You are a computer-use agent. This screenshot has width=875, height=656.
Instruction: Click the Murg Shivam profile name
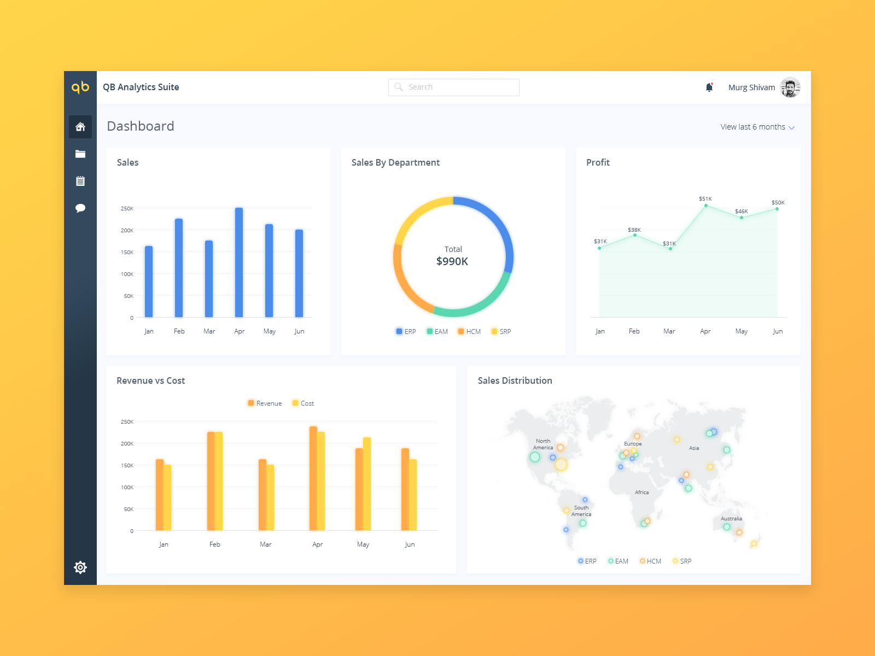pyautogui.click(x=751, y=87)
